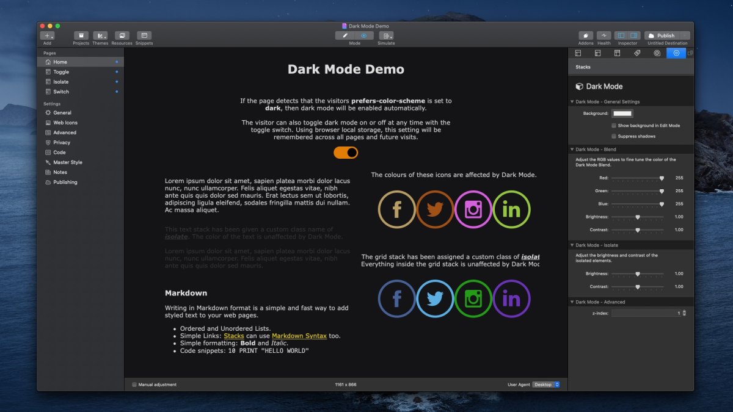Select the tag icon inspector tab

tap(636, 53)
